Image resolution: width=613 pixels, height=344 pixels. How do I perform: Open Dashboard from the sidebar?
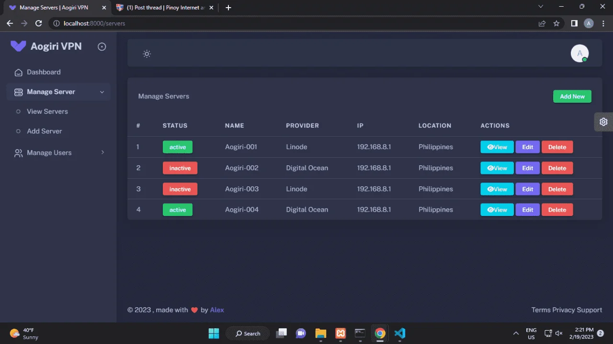pyautogui.click(x=58, y=72)
